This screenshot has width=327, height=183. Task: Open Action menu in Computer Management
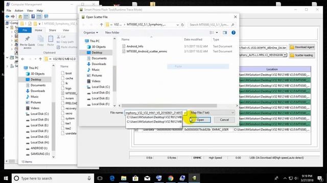[19, 11]
